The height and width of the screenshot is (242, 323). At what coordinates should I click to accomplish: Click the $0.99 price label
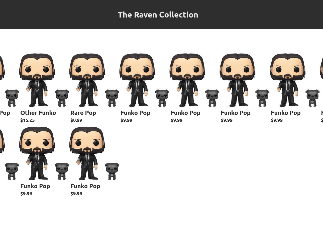click(76, 120)
